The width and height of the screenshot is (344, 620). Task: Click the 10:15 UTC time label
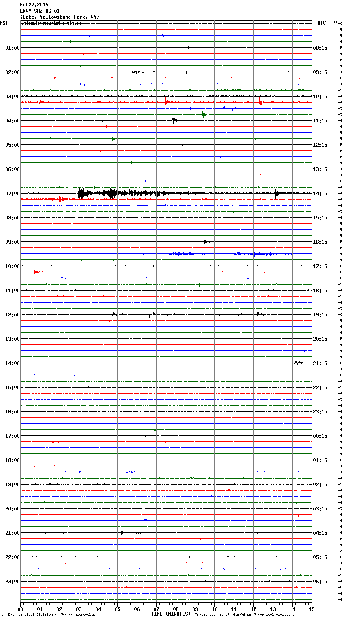point(320,97)
